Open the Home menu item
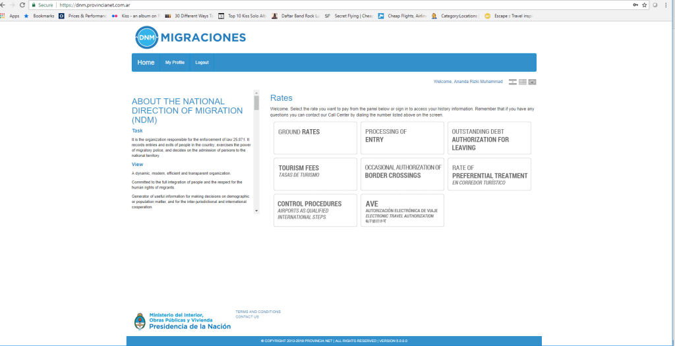 146,63
